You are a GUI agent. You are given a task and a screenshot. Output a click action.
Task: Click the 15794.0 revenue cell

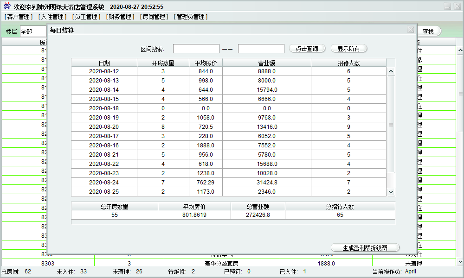pyautogui.click(x=267, y=90)
